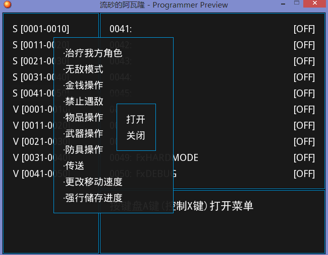328x255 pixels.
Task: Open 武器操作 menu entry
Action: (x=83, y=133)
